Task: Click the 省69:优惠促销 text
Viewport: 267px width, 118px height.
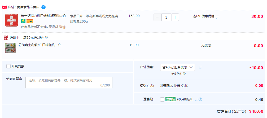Action: pos(203,16)
